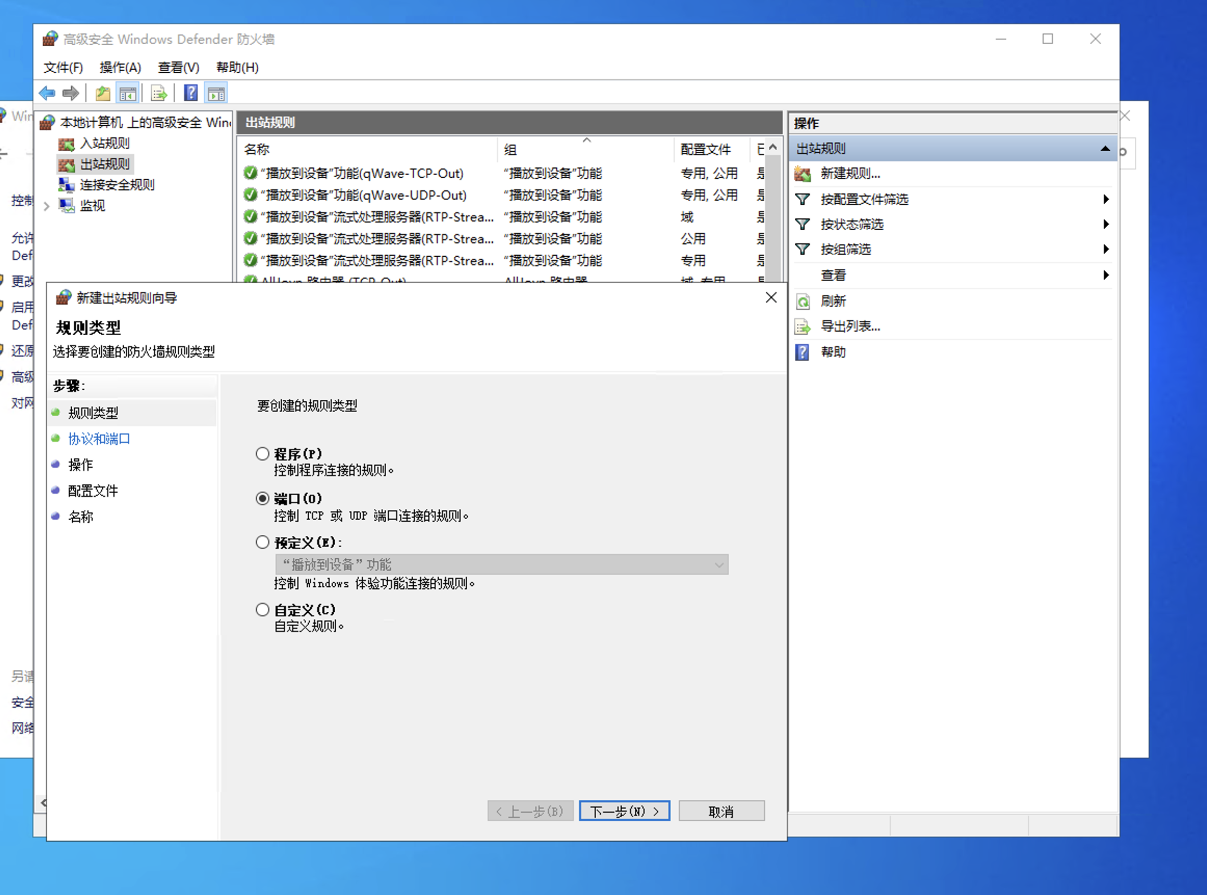The width and height of the screenshot is (1207, 895).
Task: Click the scroll-up arrow of rules list
Action: click(x=773, y=148)
